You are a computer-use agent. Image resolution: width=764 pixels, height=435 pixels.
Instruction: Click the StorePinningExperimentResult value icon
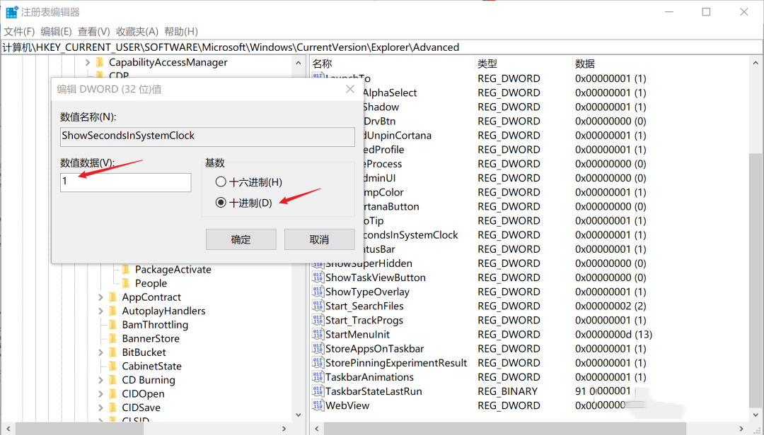(x=318, y=363)
